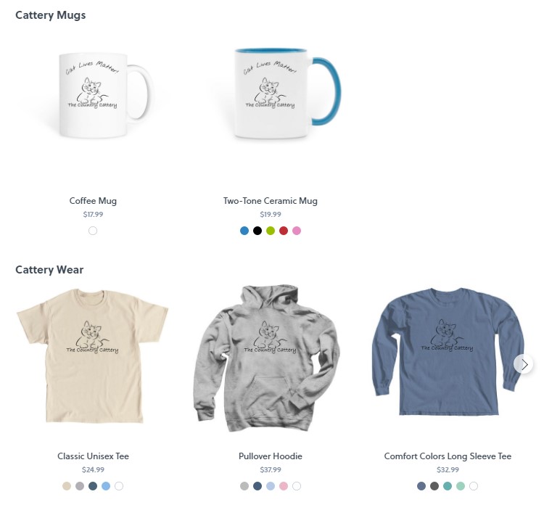Select the blue swatch for Two-Tone Ceramic Mug

[x=244, y=231]
